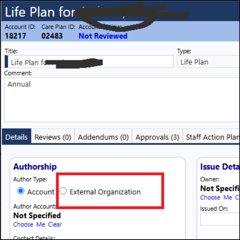240x240 pixels.
Task: Open the Staff Action Plan tab
Action: (212, 137)
